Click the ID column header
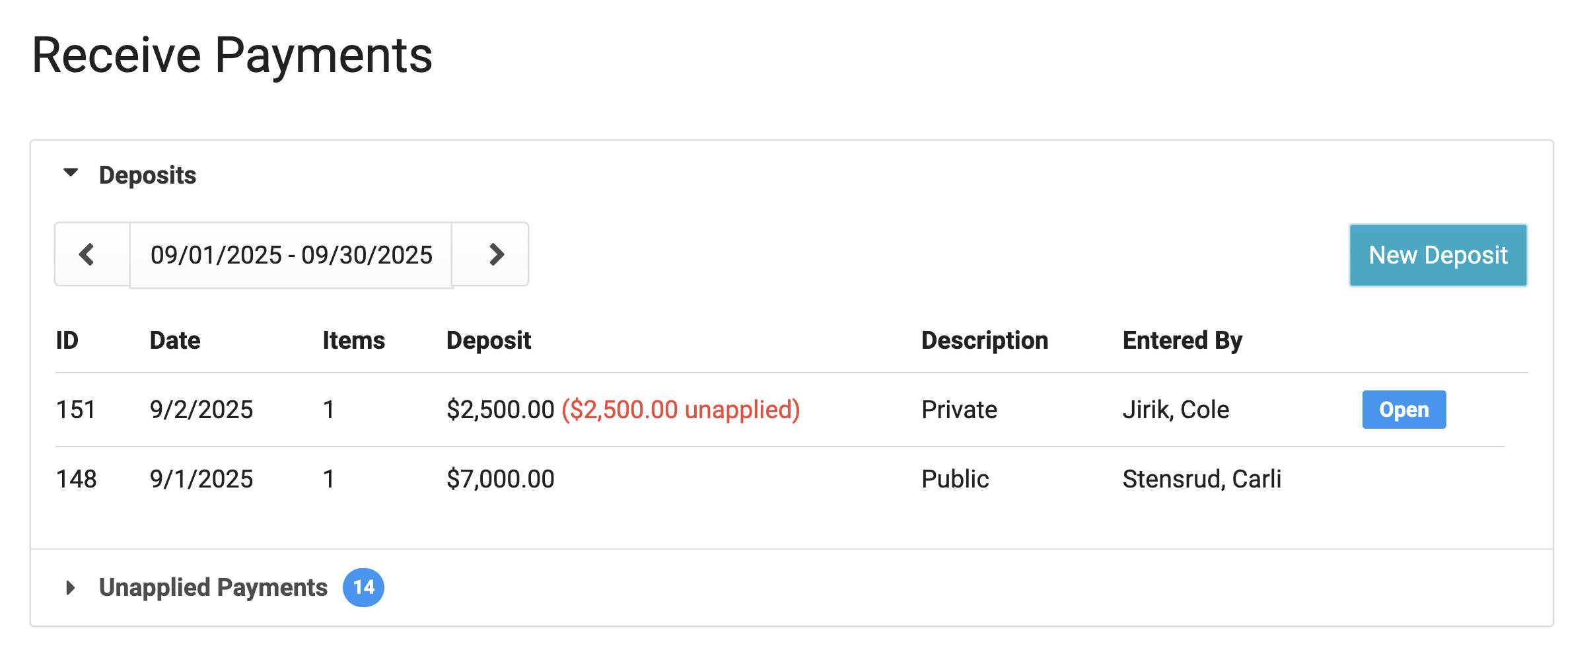 [67, 340]
